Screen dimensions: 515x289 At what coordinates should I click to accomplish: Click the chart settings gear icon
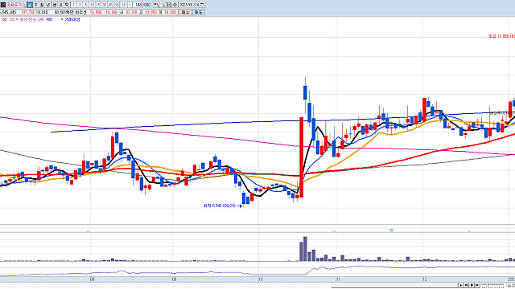click(x=175, y=5)
